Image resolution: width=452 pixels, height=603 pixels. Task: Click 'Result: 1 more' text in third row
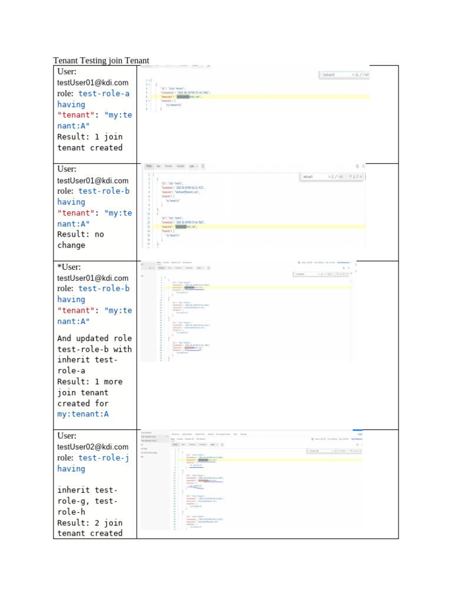pyautogui.click(x=90, y=382)
